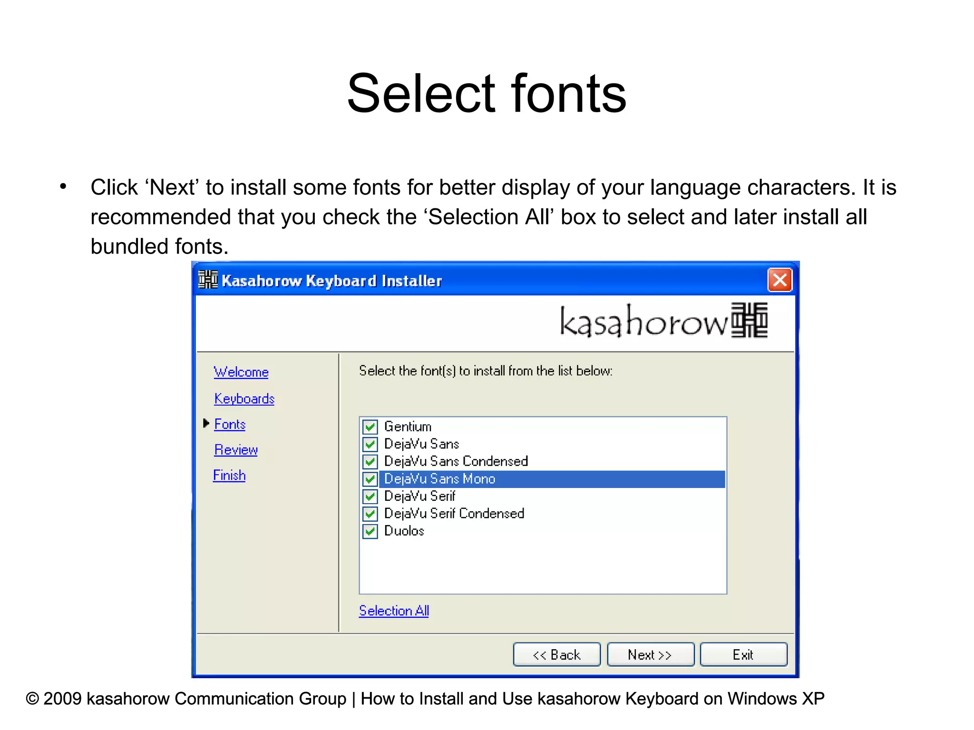Toggle the DejaVu Serif Condensed checkbox

370,514
